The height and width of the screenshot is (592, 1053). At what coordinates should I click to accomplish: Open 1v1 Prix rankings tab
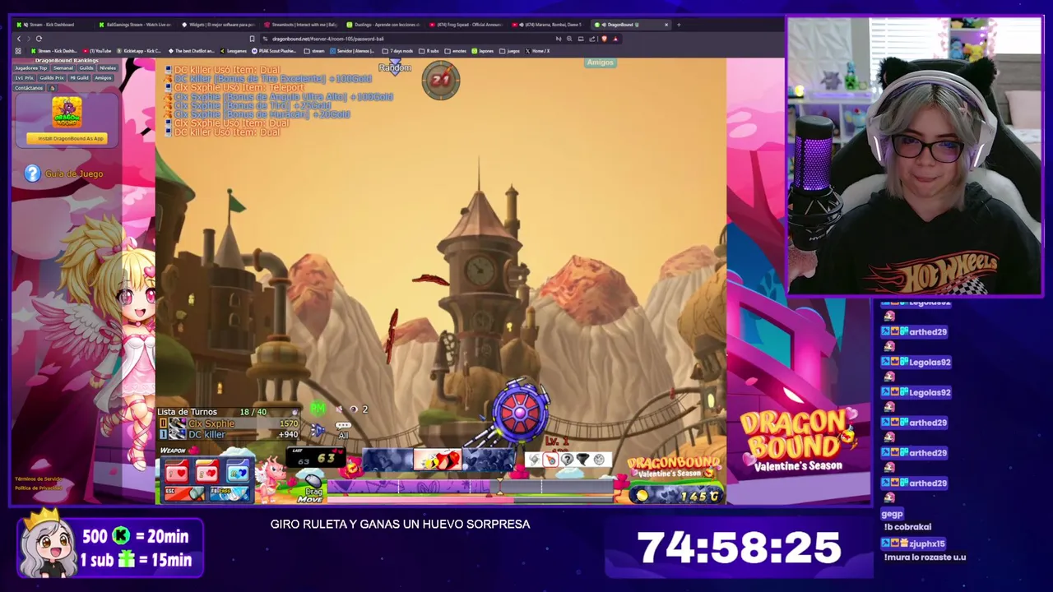[24, 78]
